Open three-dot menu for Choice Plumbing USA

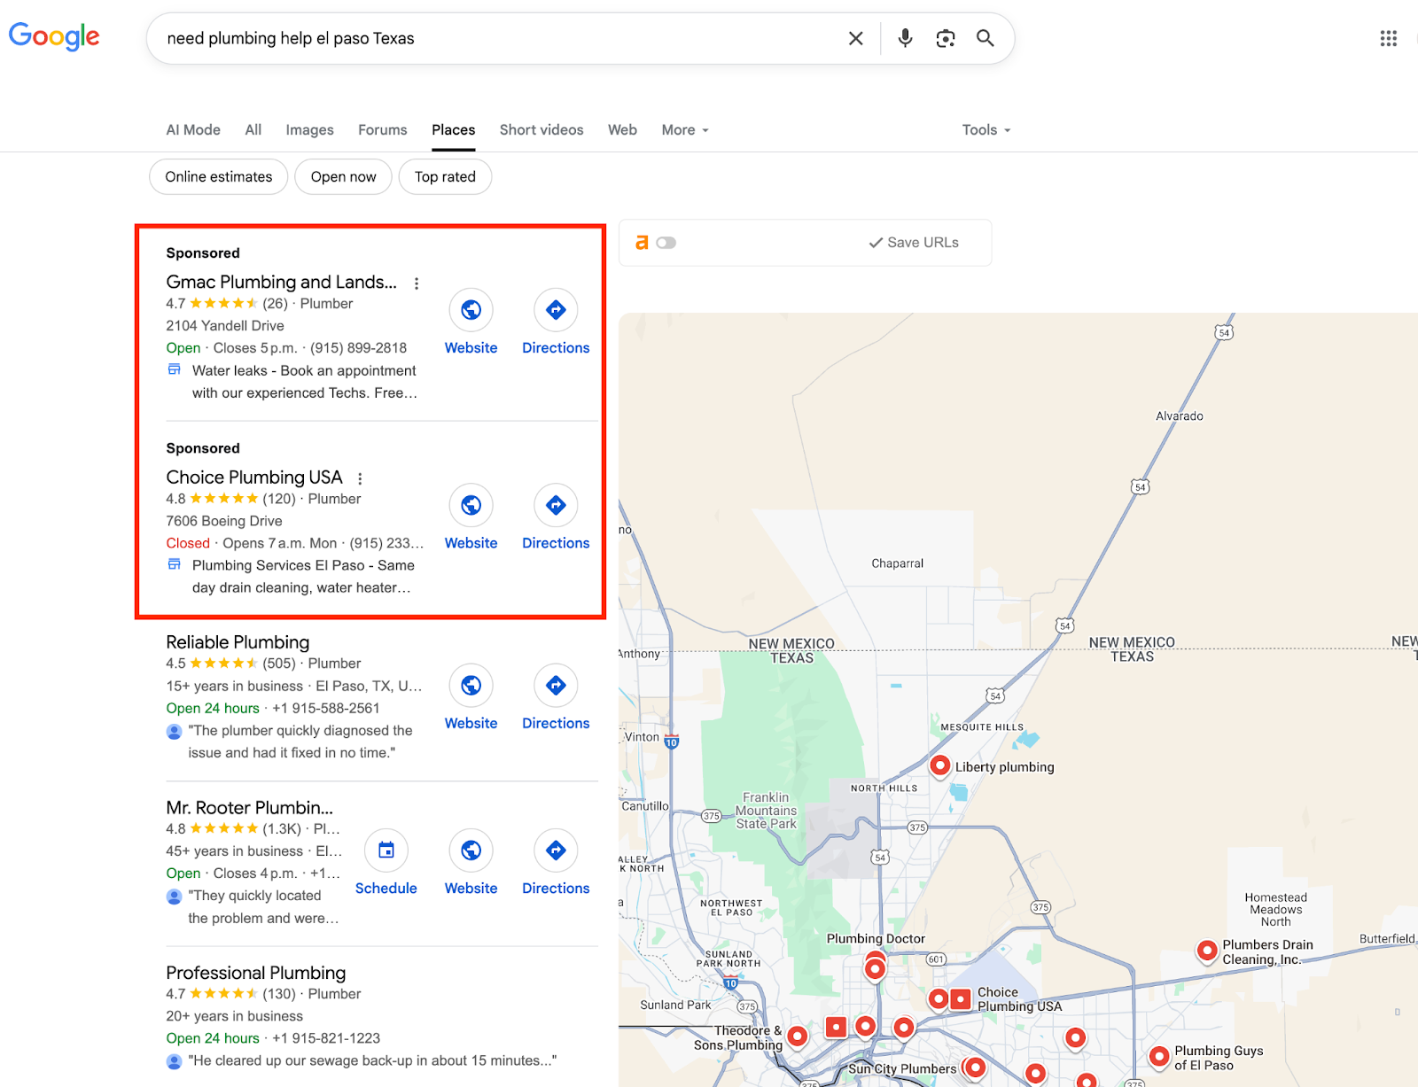pos(360,478)
